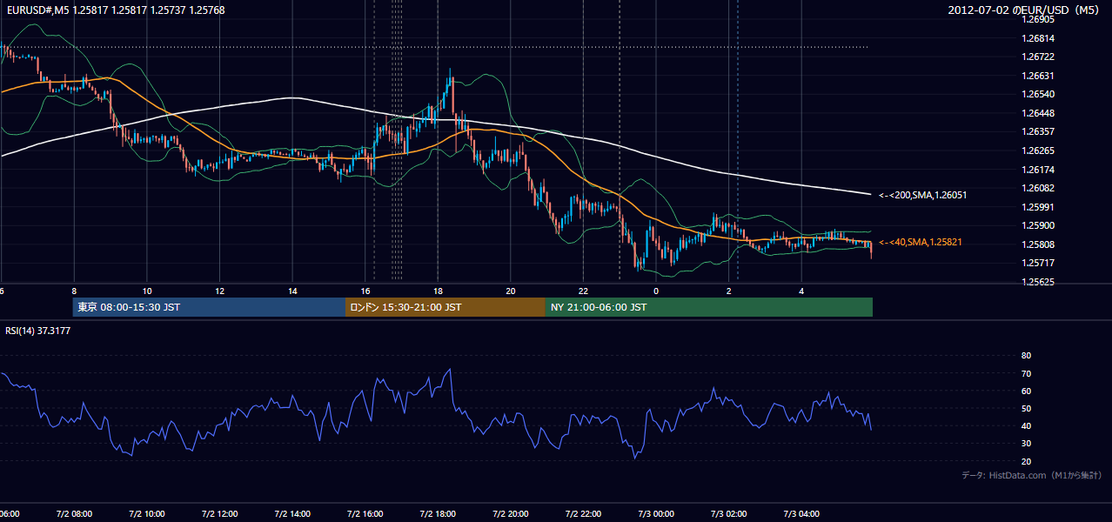Open the HistData.com data credit text
The image size is (1112, 522).
[1032, 475]
